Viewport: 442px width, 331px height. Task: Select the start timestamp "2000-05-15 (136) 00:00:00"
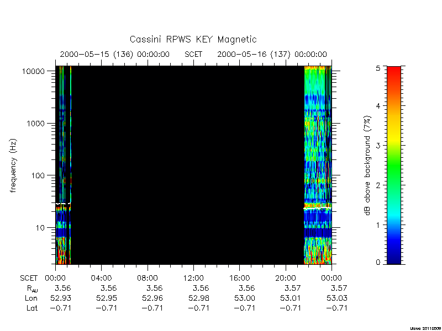click(114, 54)
